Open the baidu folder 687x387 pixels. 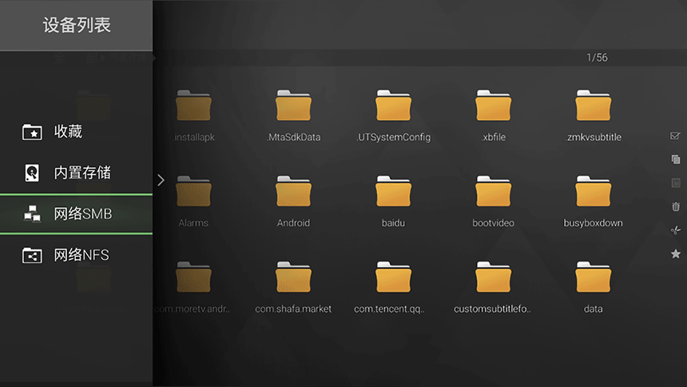(x=393, y=201)
